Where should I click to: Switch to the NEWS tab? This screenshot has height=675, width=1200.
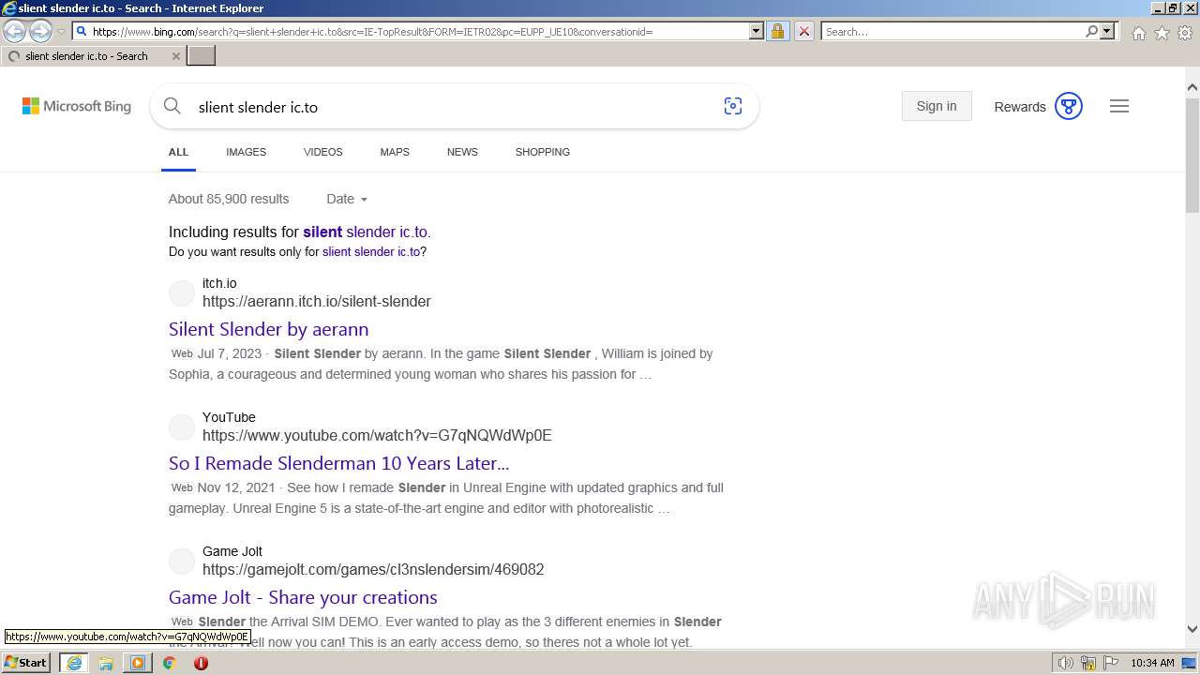tap(462, 152)
